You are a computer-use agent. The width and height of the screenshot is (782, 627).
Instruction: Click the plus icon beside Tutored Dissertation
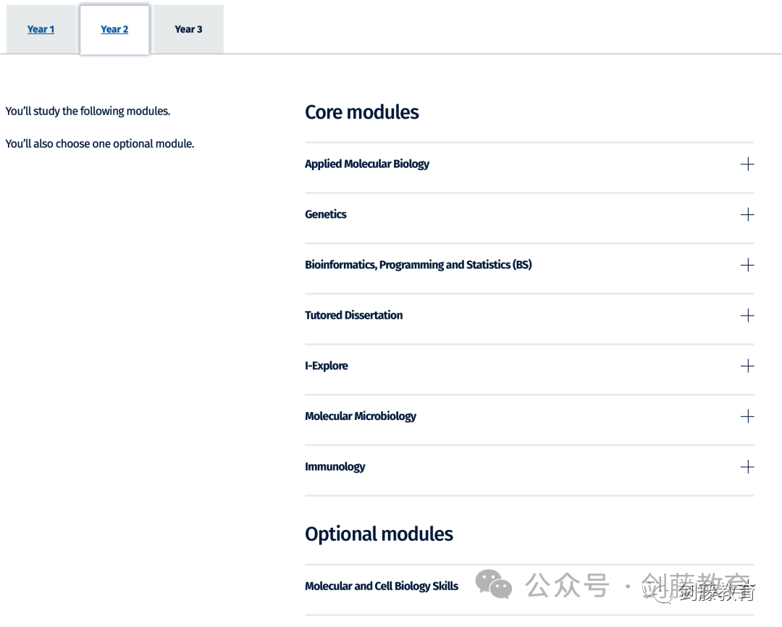coord(747,316)
